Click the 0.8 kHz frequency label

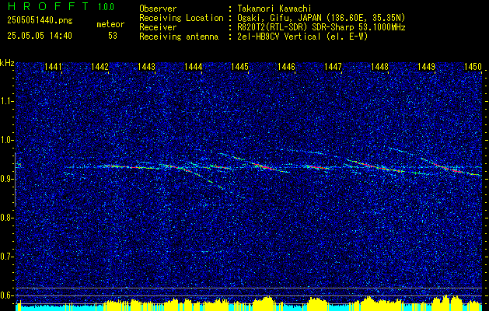(x=6, y=218)
